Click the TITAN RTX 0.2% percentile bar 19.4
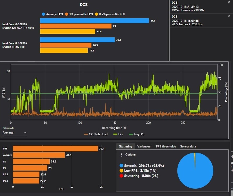Image resolution: width=233 pixels, height=196 pixels. 64,50
